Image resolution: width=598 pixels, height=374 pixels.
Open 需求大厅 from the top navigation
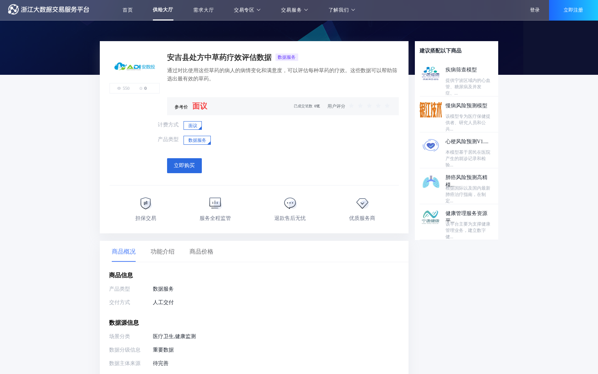click(x=203, y=10)
